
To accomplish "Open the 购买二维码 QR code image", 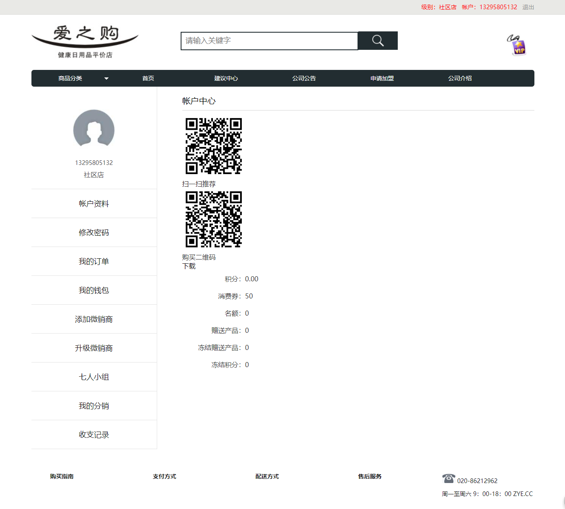I will point(214,219).
